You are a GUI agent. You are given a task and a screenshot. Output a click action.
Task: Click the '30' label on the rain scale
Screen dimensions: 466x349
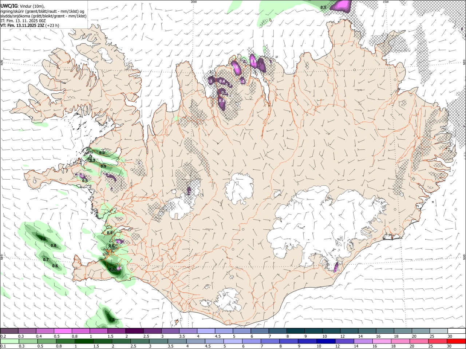click(450, 346)
